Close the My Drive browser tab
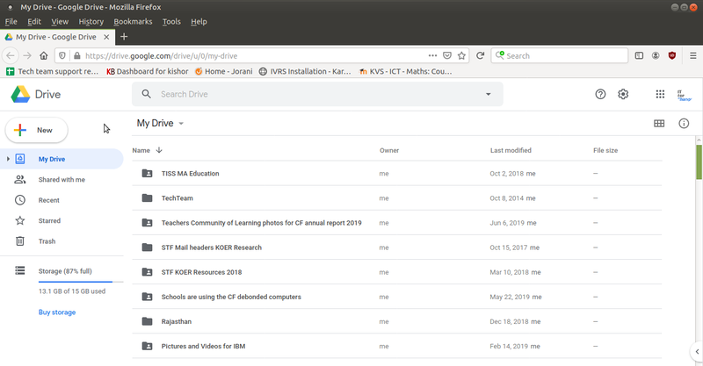Viewport: 703px width, 366px height. pos(106,37)
